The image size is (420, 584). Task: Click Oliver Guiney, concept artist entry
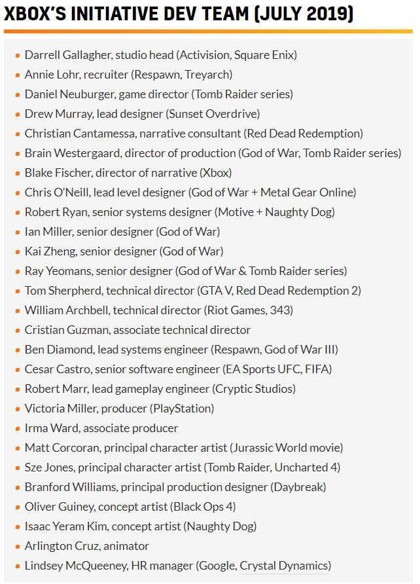point(130,507)
